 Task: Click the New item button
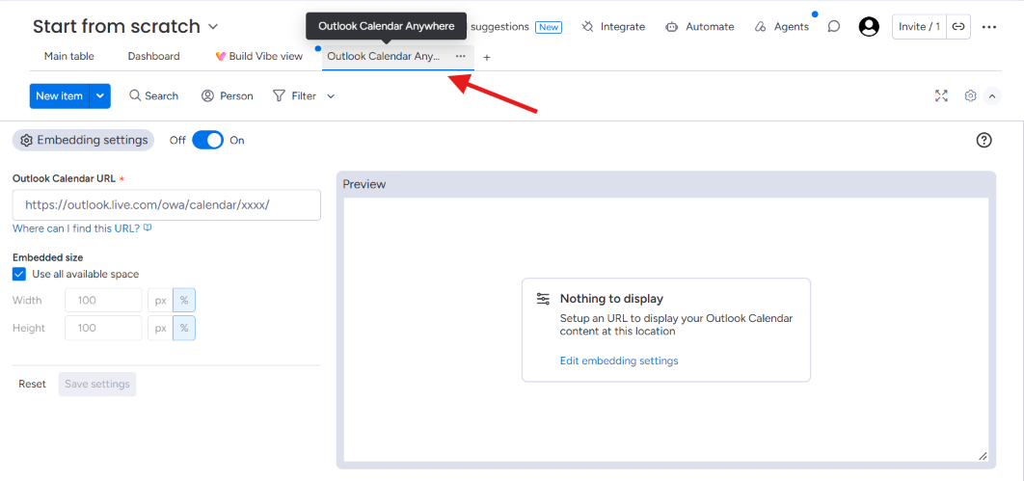60,96
